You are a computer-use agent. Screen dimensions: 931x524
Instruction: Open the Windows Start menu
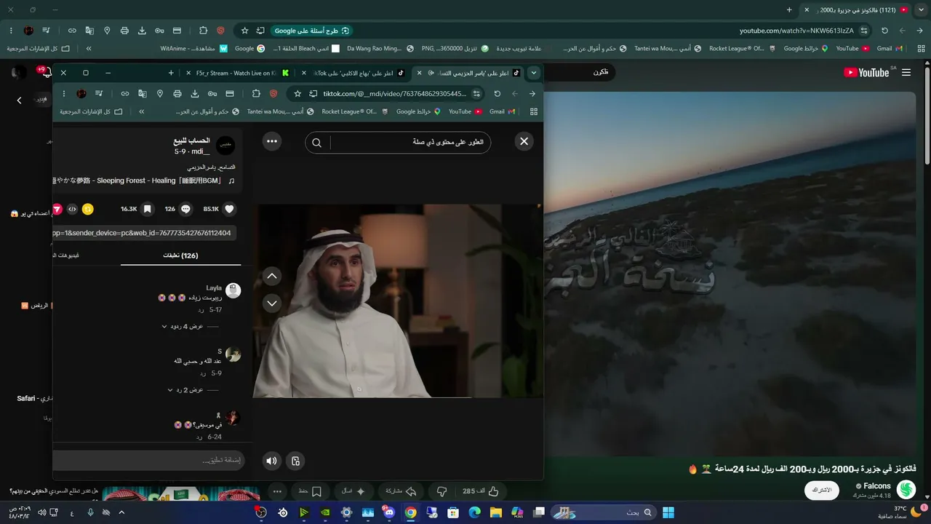[668, 512]
